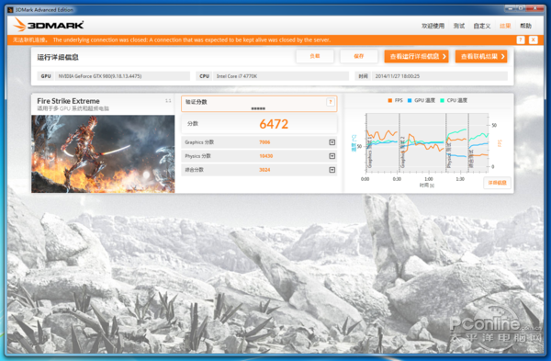551x361 pixels.
Task: Expand the 综合分数 row
Action: tap(332, 170)
